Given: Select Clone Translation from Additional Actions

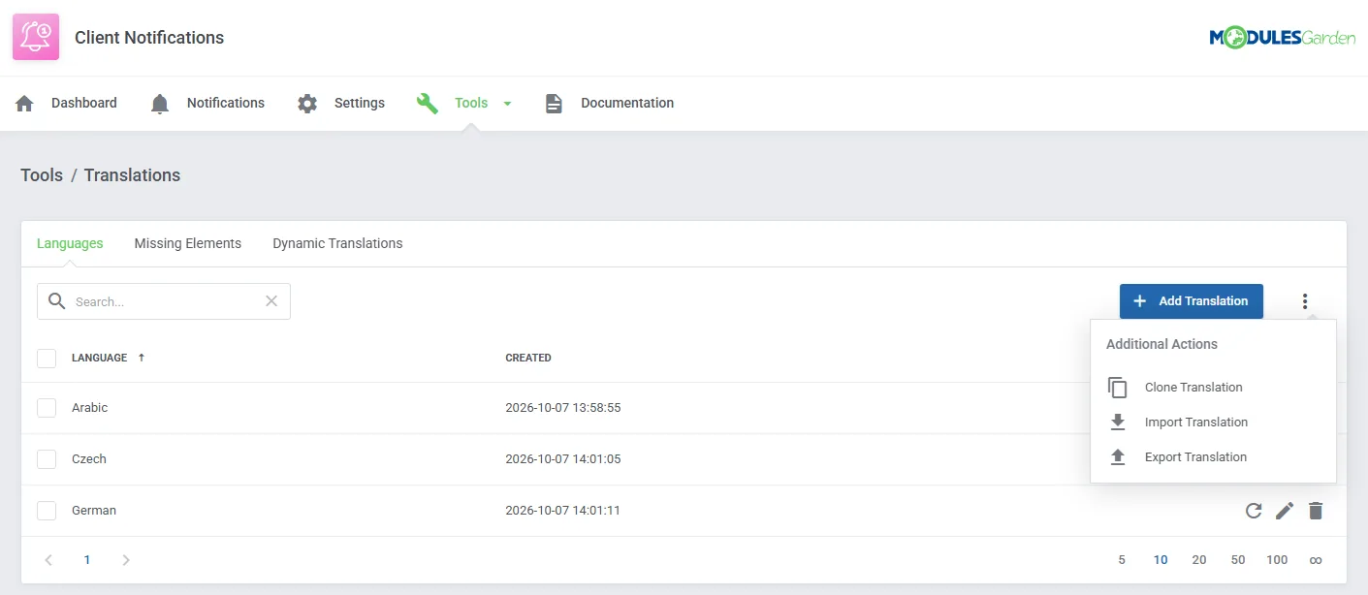Looking at the screenshot, I should tap(1193, 388).
